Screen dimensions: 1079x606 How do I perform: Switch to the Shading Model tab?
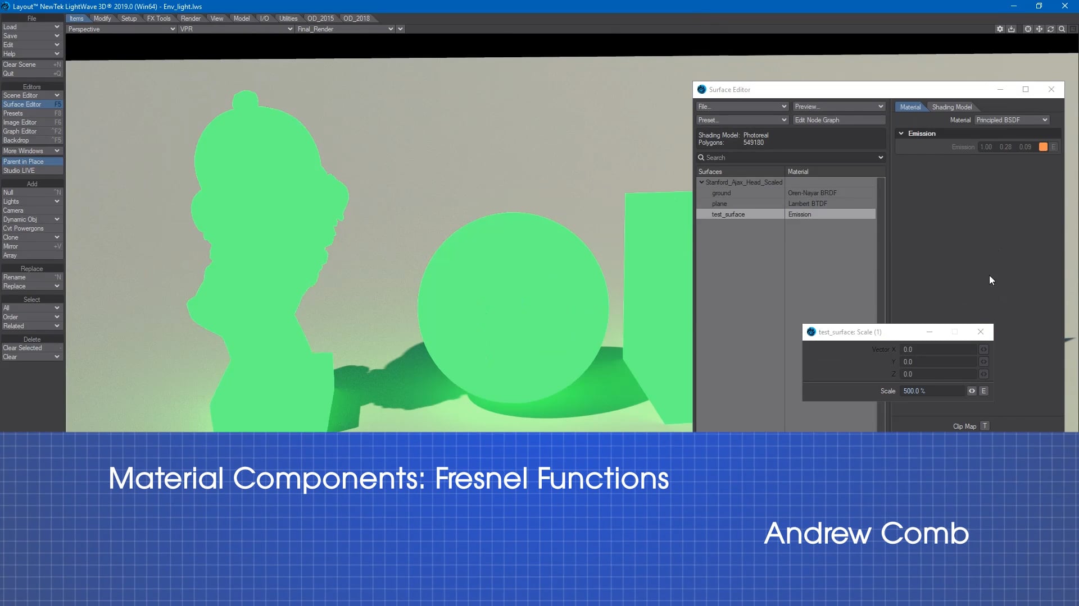click(x=951, y=107)
